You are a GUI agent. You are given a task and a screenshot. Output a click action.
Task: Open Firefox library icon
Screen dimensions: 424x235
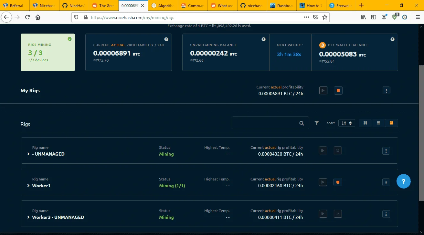[x=363, y=17]
